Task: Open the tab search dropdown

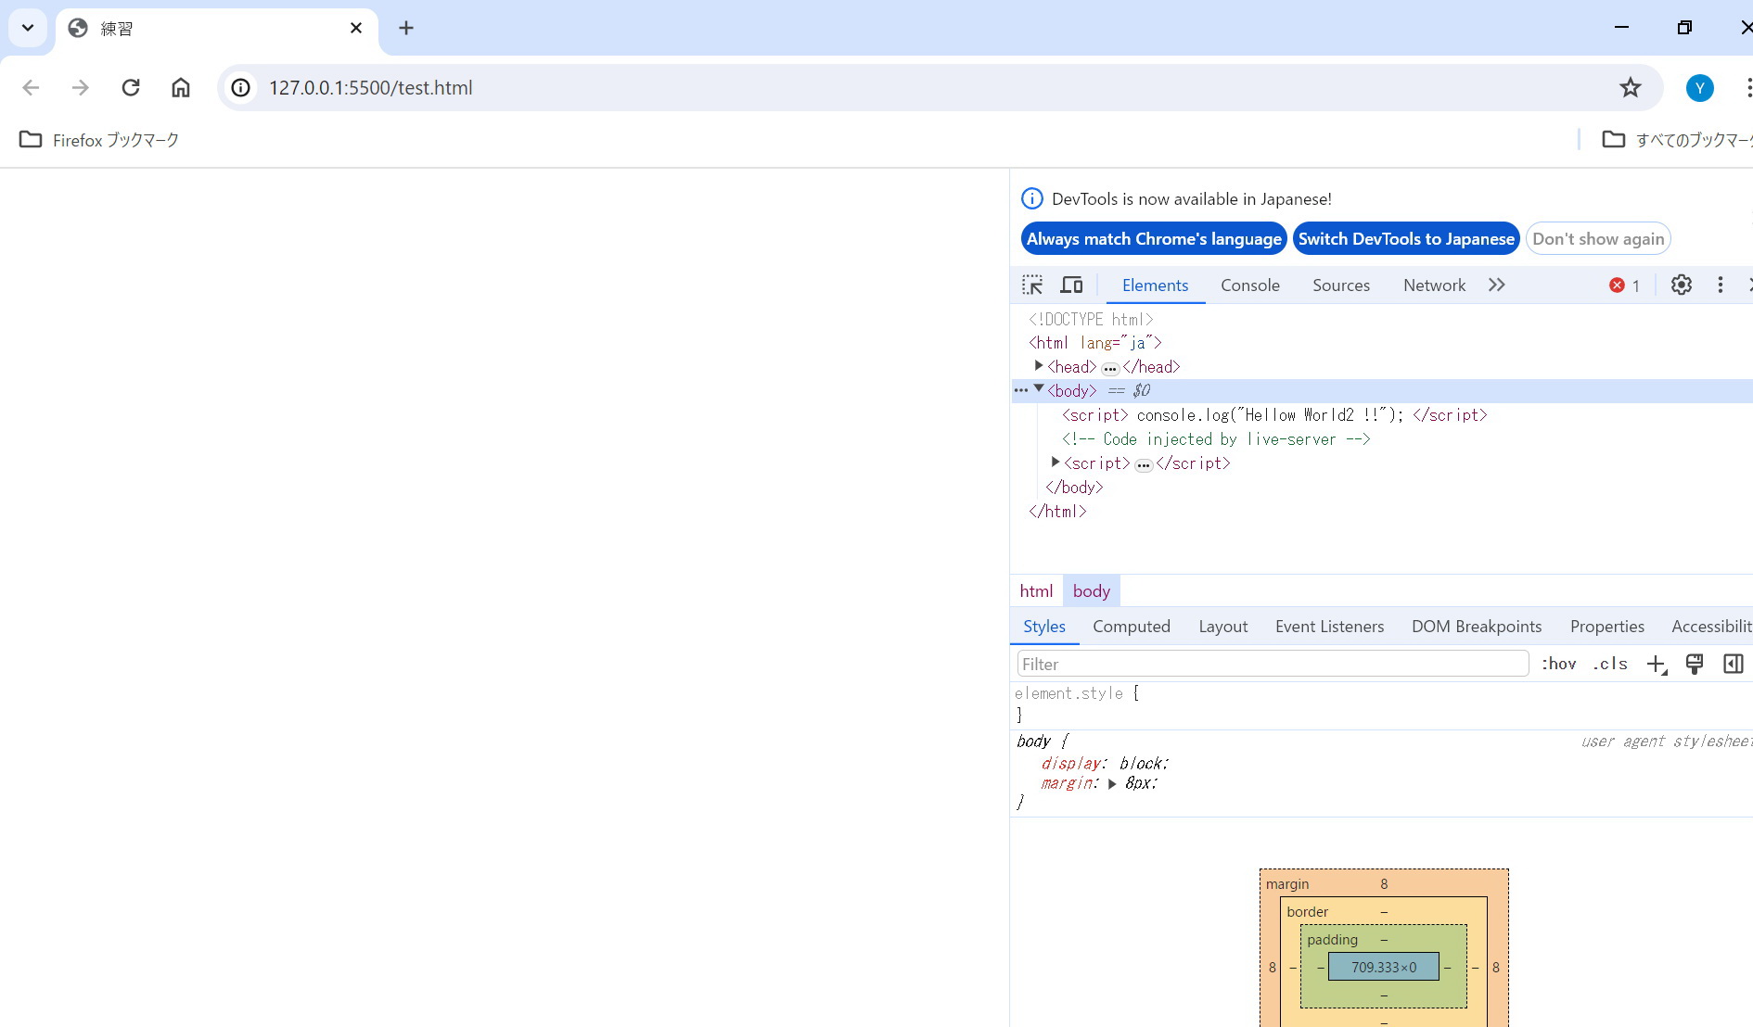Action: [28, 28]
